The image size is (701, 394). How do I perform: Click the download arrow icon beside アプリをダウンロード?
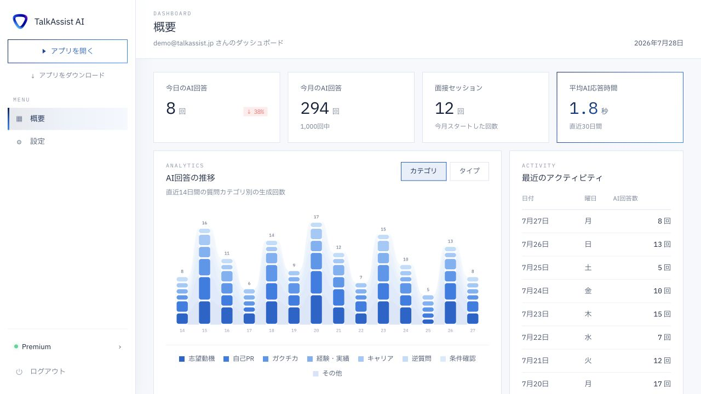click(x=33, y=76)
